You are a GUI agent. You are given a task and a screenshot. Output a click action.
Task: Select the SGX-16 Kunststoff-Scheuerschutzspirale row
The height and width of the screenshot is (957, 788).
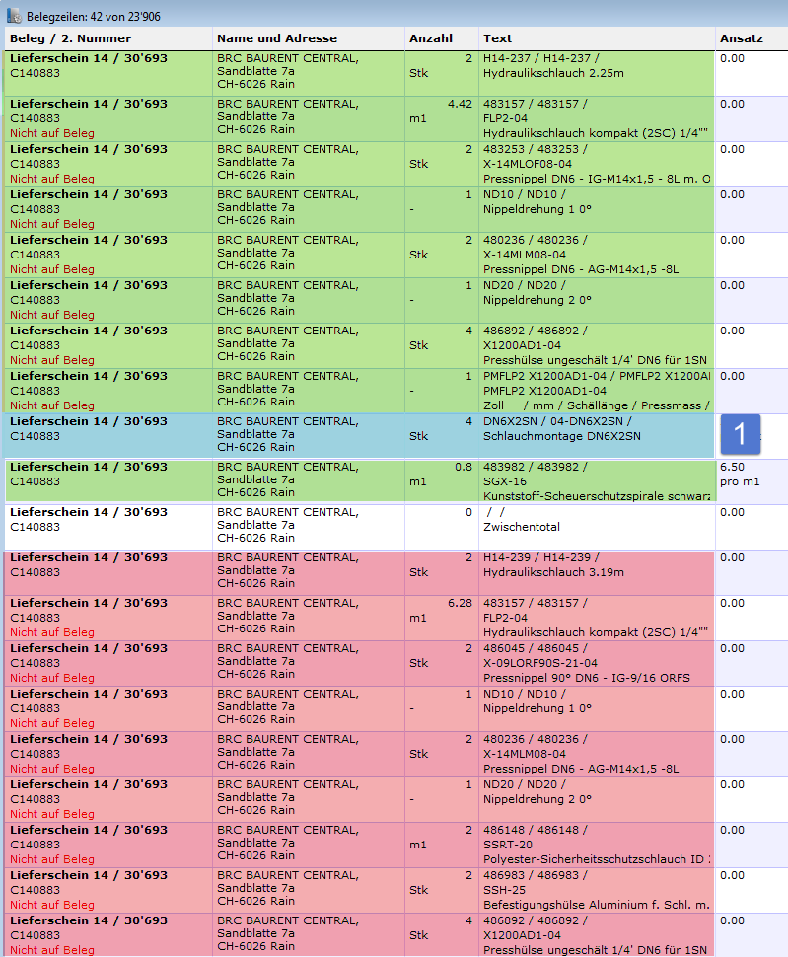point(596,481)
